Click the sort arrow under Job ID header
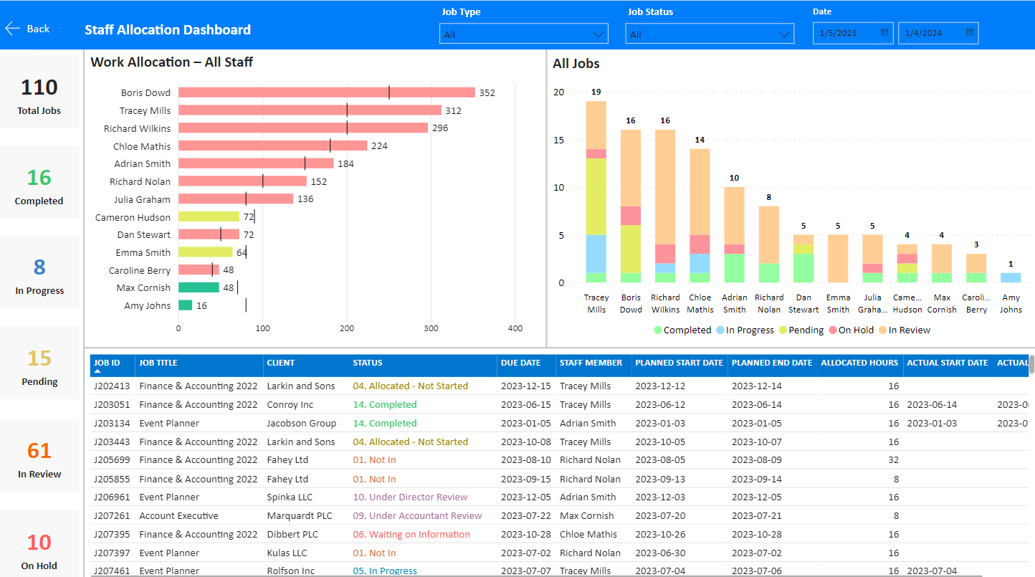The image size is (1035, 577). tap(97, 371)
